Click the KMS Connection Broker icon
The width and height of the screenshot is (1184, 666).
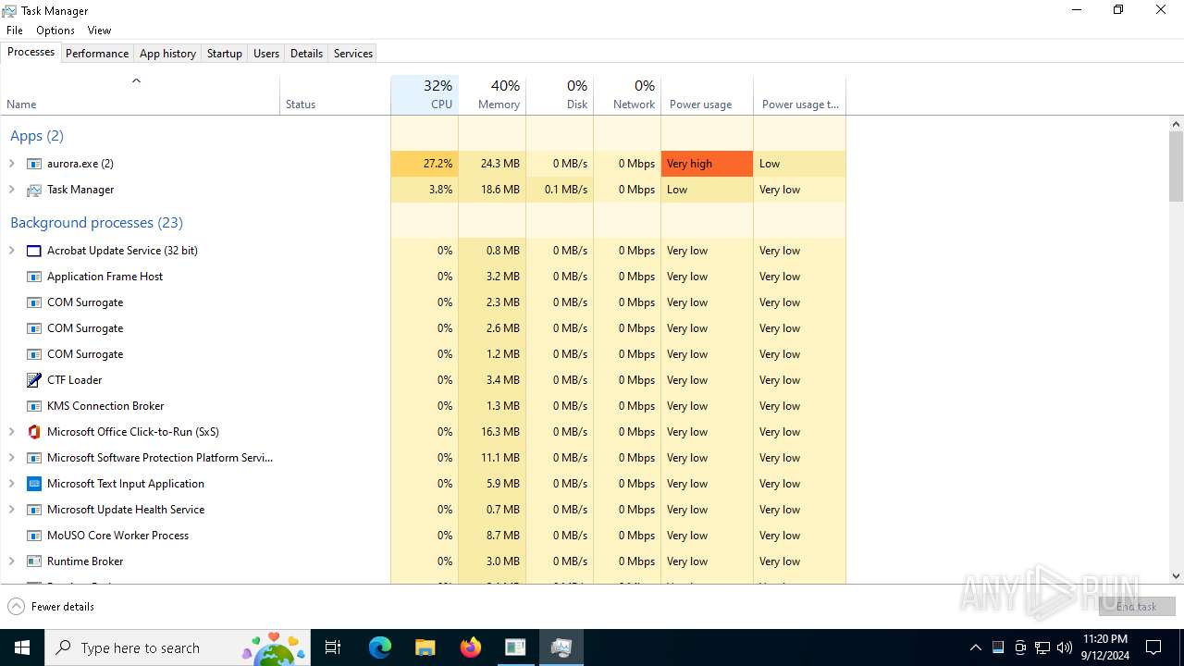tap(34, 406)
